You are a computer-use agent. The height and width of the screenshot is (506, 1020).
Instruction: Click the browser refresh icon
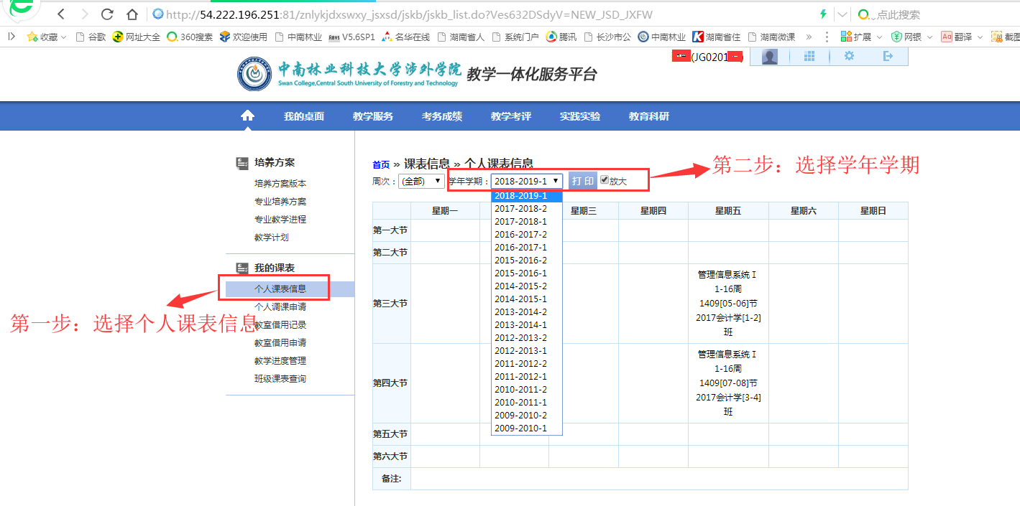click(107, 14)
